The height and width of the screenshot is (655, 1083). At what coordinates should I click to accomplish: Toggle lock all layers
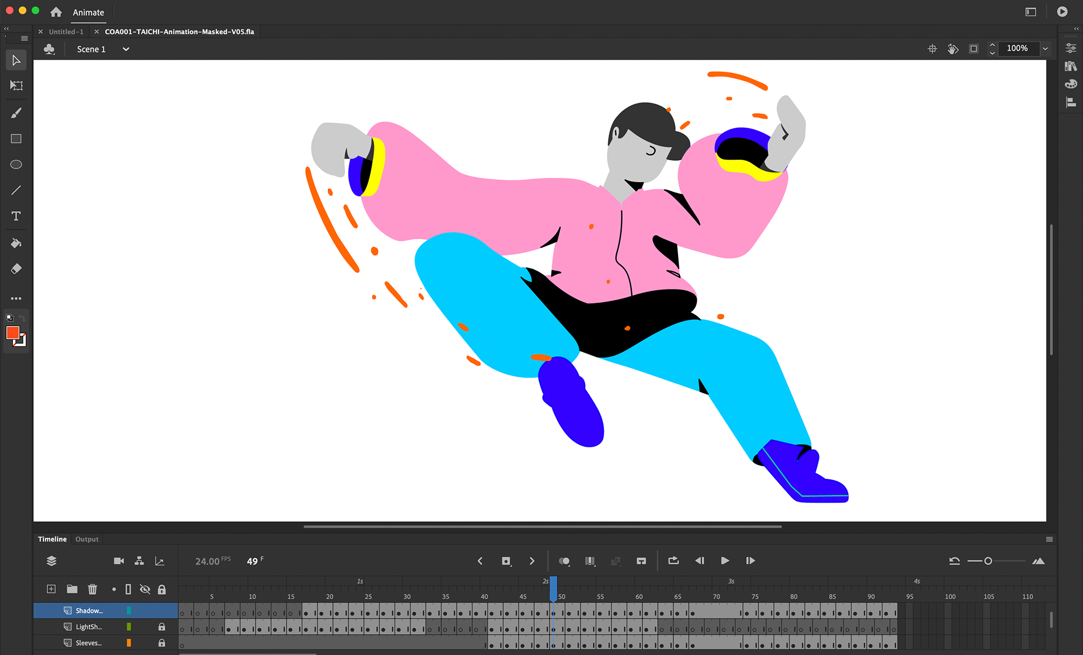(x=162, y=590)
